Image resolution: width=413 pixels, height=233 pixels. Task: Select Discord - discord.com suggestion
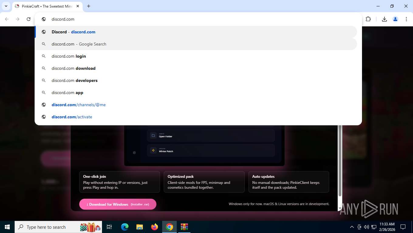196,32
